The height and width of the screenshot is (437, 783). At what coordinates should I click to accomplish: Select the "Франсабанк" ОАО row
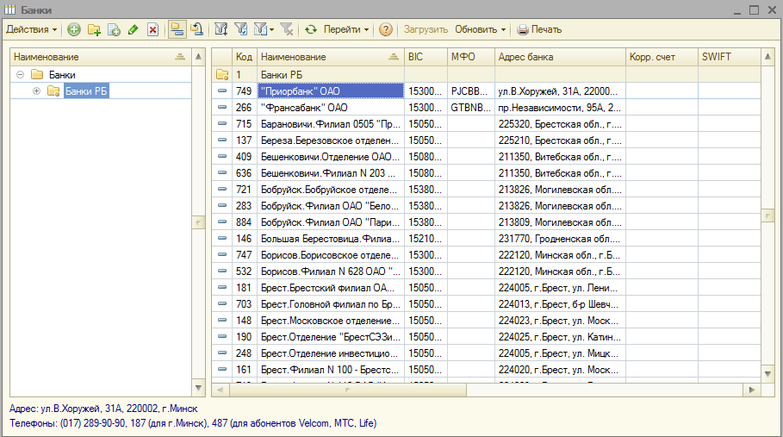click(304, 108)
